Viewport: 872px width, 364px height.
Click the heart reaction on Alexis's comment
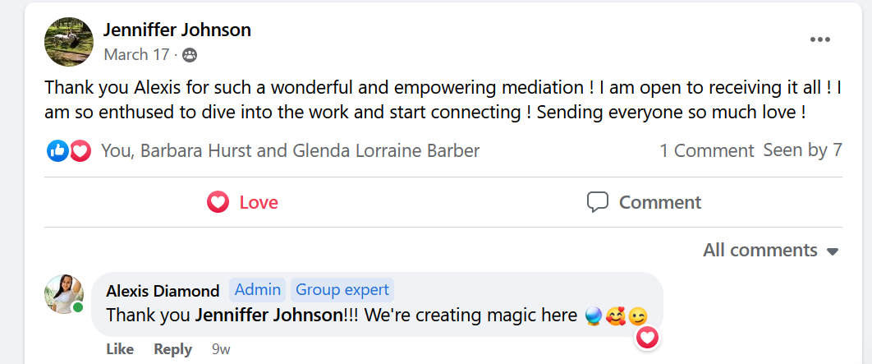[x=648, y=337]
